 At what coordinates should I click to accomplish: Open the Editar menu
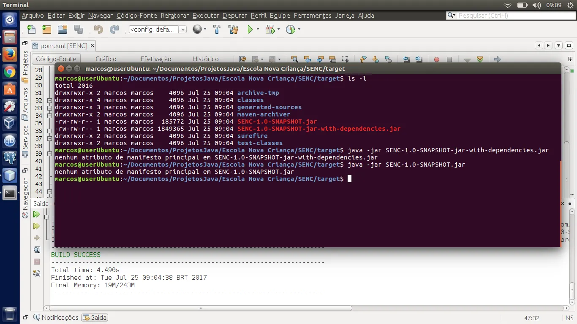(x=56, y=16)
